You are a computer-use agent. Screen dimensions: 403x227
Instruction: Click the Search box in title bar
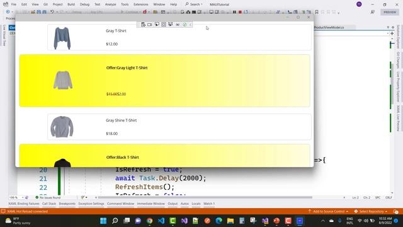[194, 4]
